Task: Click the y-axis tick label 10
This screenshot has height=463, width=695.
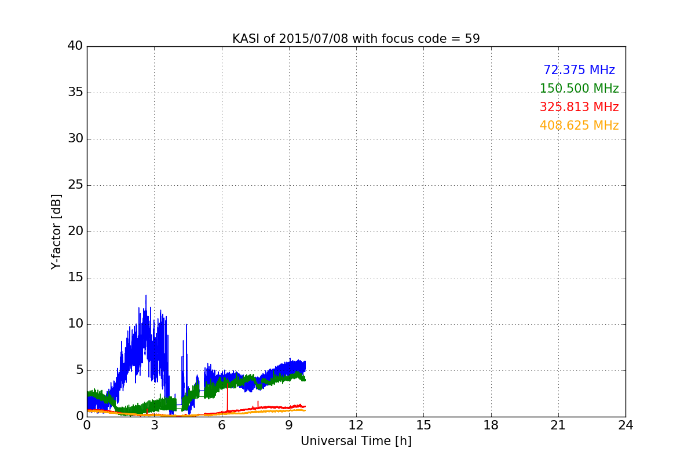Action: (x=75, y=324)
